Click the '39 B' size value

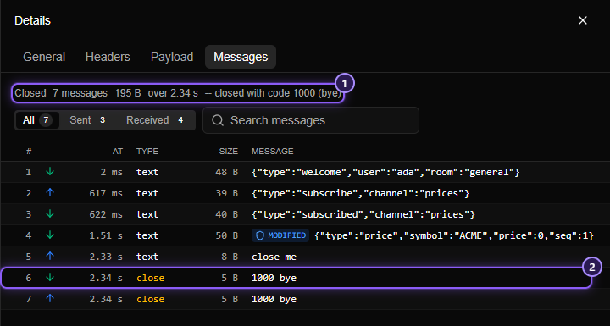pos(227,193)
